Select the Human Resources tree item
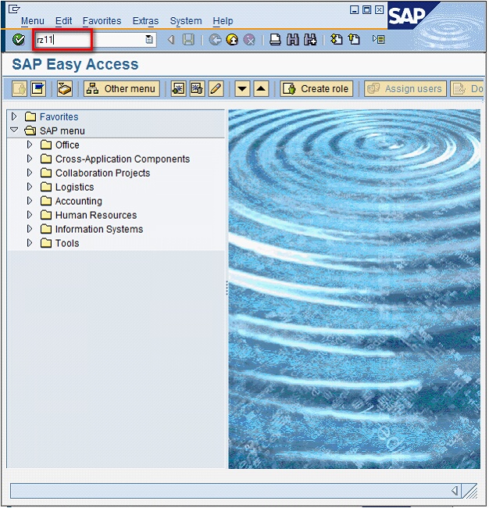The width and height of the screenshot is (489, 508). [x=95, y=215]
